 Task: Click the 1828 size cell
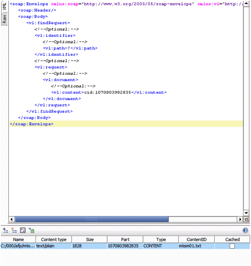(89, 246)
